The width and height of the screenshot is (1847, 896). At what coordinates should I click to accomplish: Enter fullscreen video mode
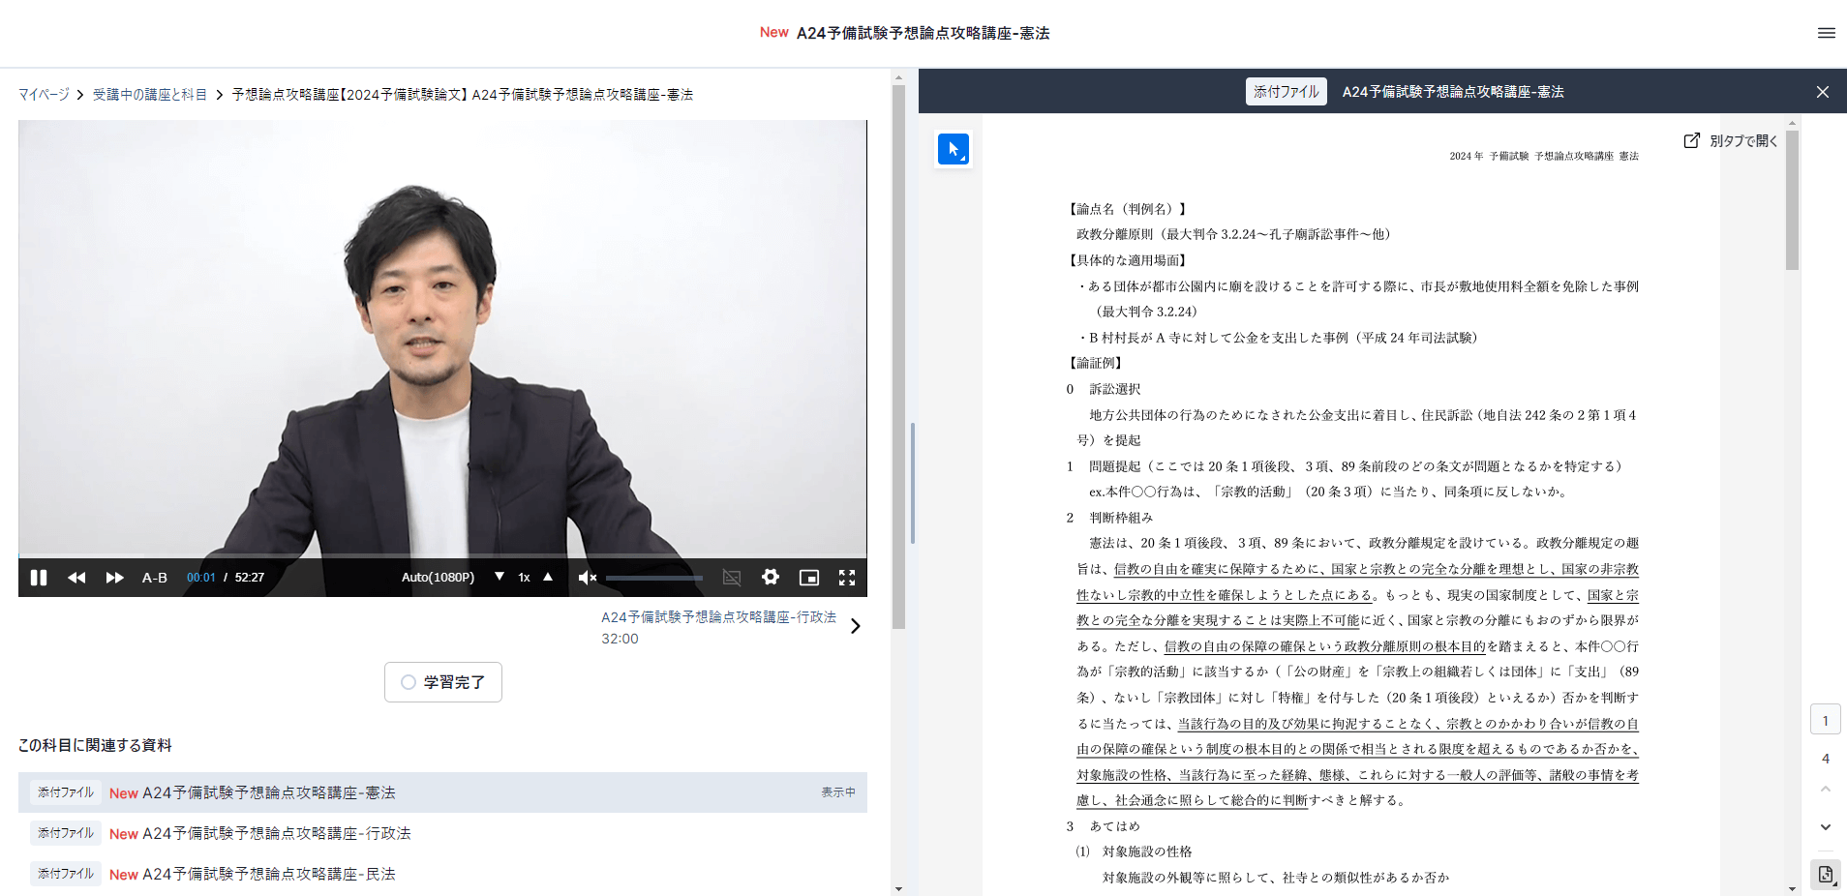pyautogui.click(x=847, y=578)
